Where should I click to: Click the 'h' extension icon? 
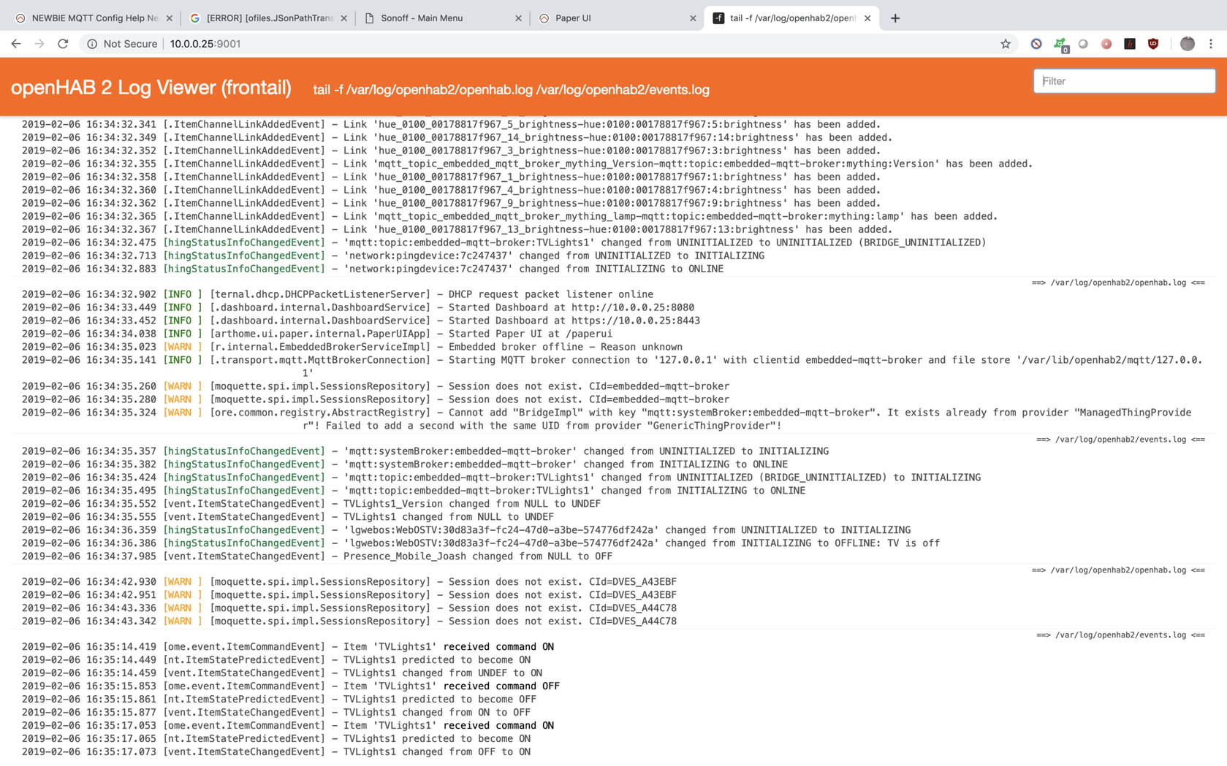(x=1130, y=44)
